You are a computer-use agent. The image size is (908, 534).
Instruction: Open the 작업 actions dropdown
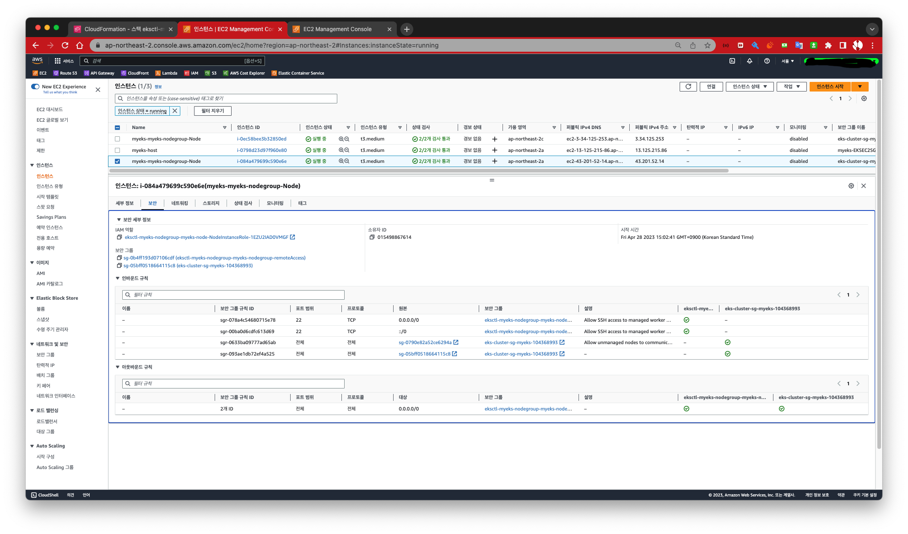pos(791,86)
